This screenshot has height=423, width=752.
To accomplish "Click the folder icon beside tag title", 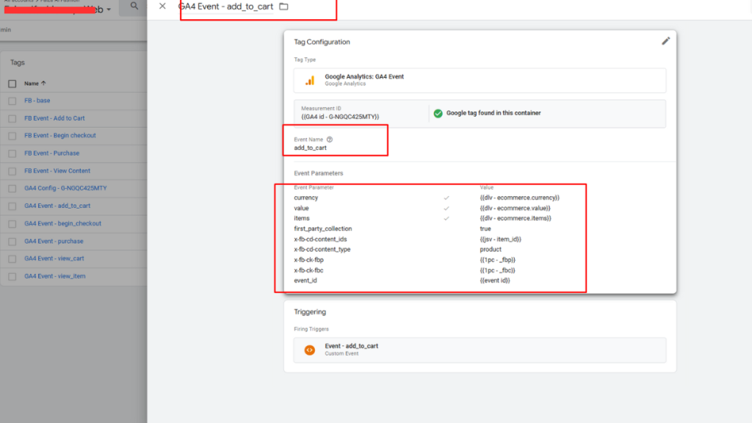I will [x=284, y=7].
